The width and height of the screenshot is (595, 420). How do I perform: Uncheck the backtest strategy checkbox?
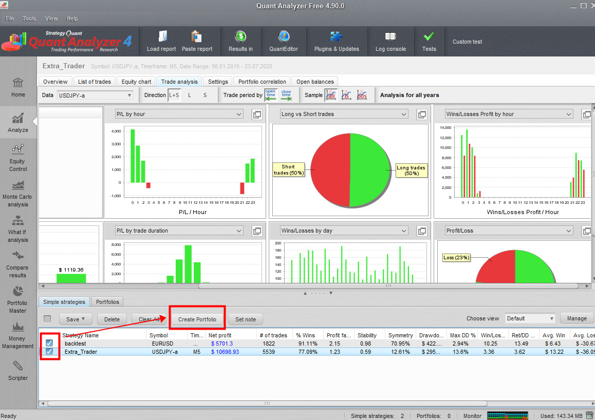[50, 343]
